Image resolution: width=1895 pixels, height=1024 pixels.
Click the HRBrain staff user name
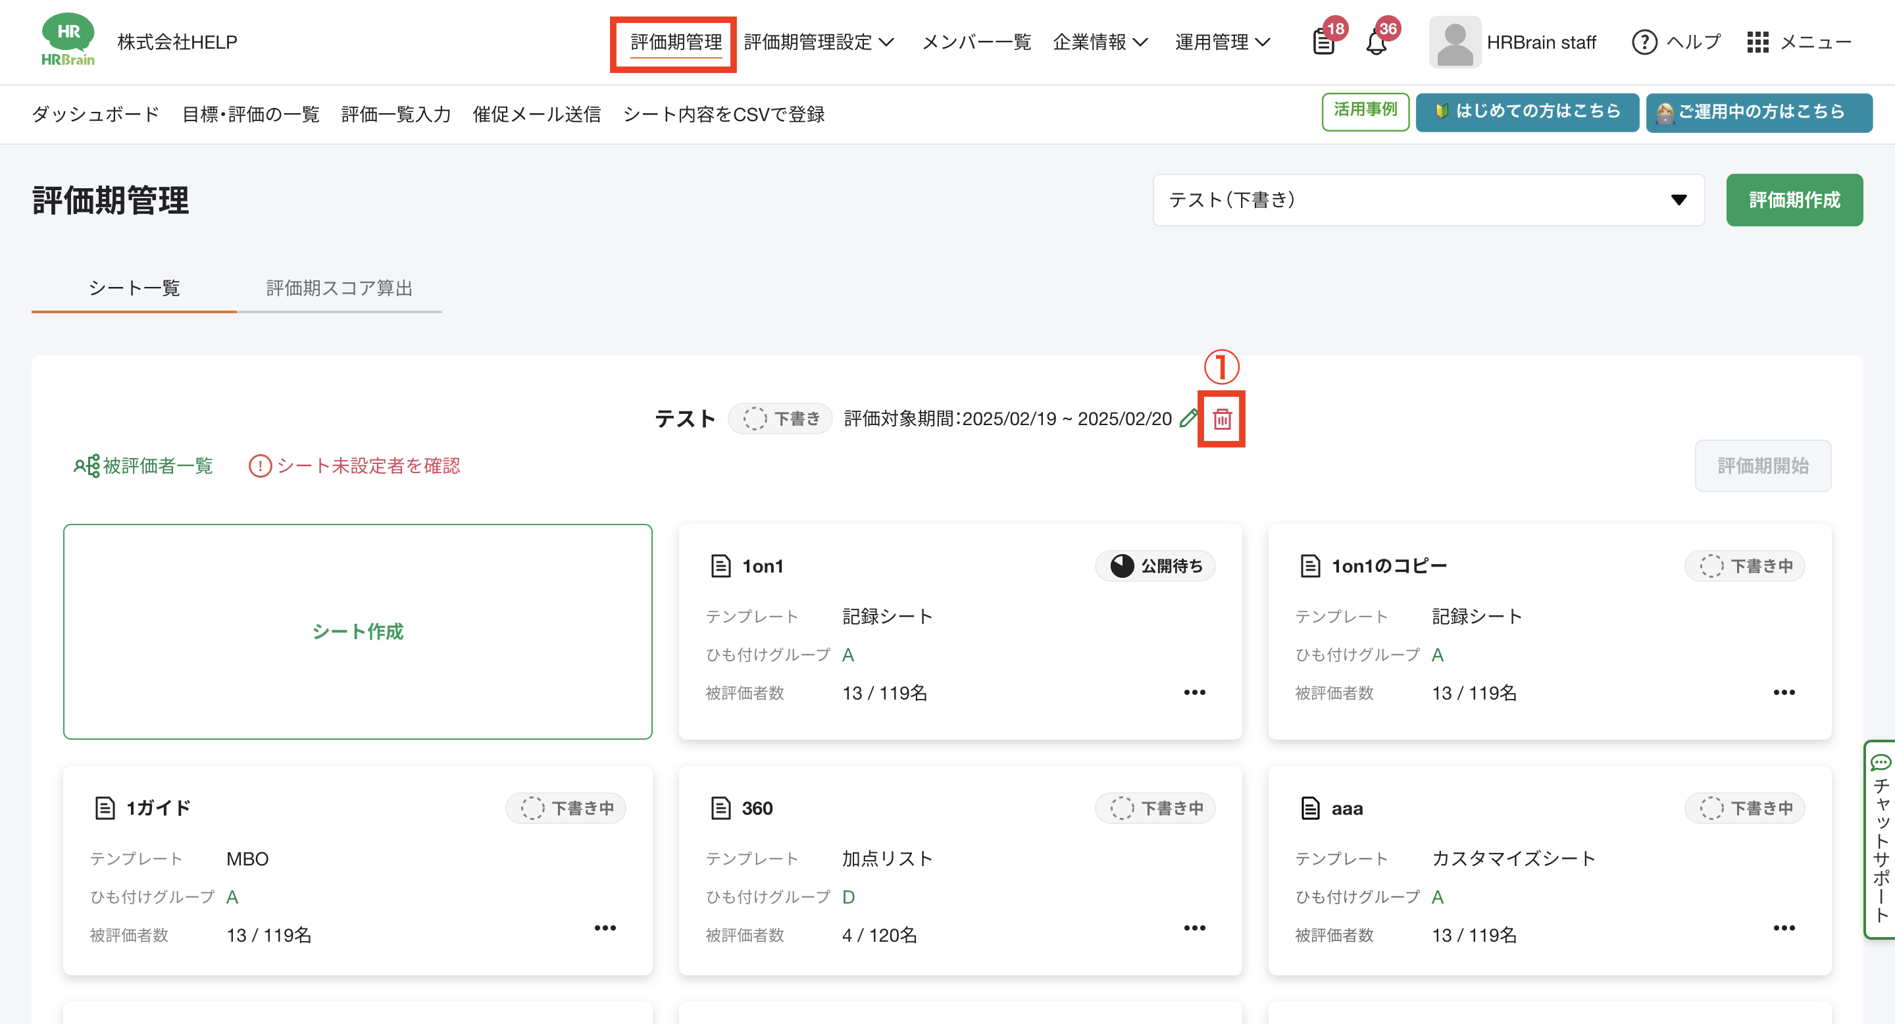1541,42
